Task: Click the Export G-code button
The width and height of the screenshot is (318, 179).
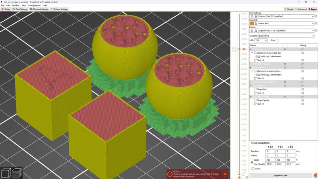Action: [x=280, y=175]
